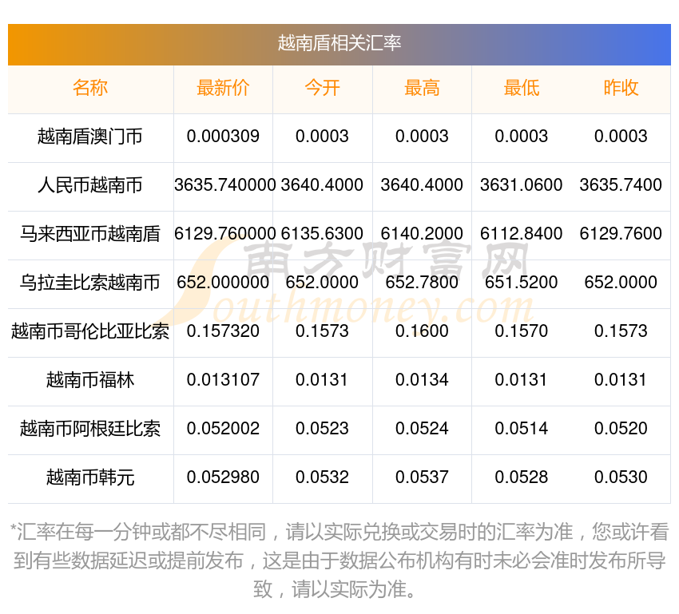The width and height of the screenshot is (679, 614).
Task: Select the value 0.0520
Action: click(x=621, y=429)
